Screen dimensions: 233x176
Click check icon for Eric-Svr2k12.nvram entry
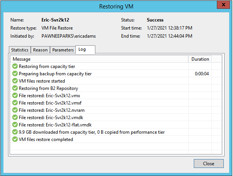point(15,110)
